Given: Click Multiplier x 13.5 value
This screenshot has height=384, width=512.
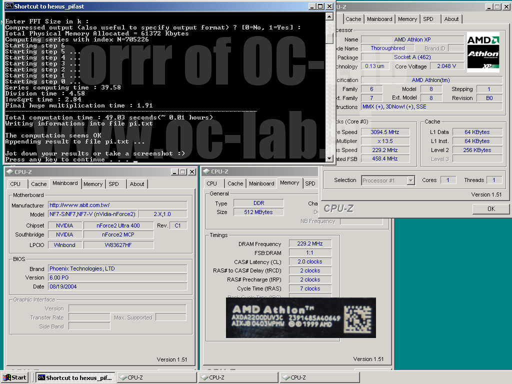Looking at the screenshot, I should [385, 141].
